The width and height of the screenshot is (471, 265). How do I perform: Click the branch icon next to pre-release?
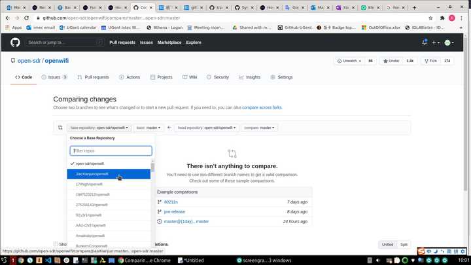160,212
